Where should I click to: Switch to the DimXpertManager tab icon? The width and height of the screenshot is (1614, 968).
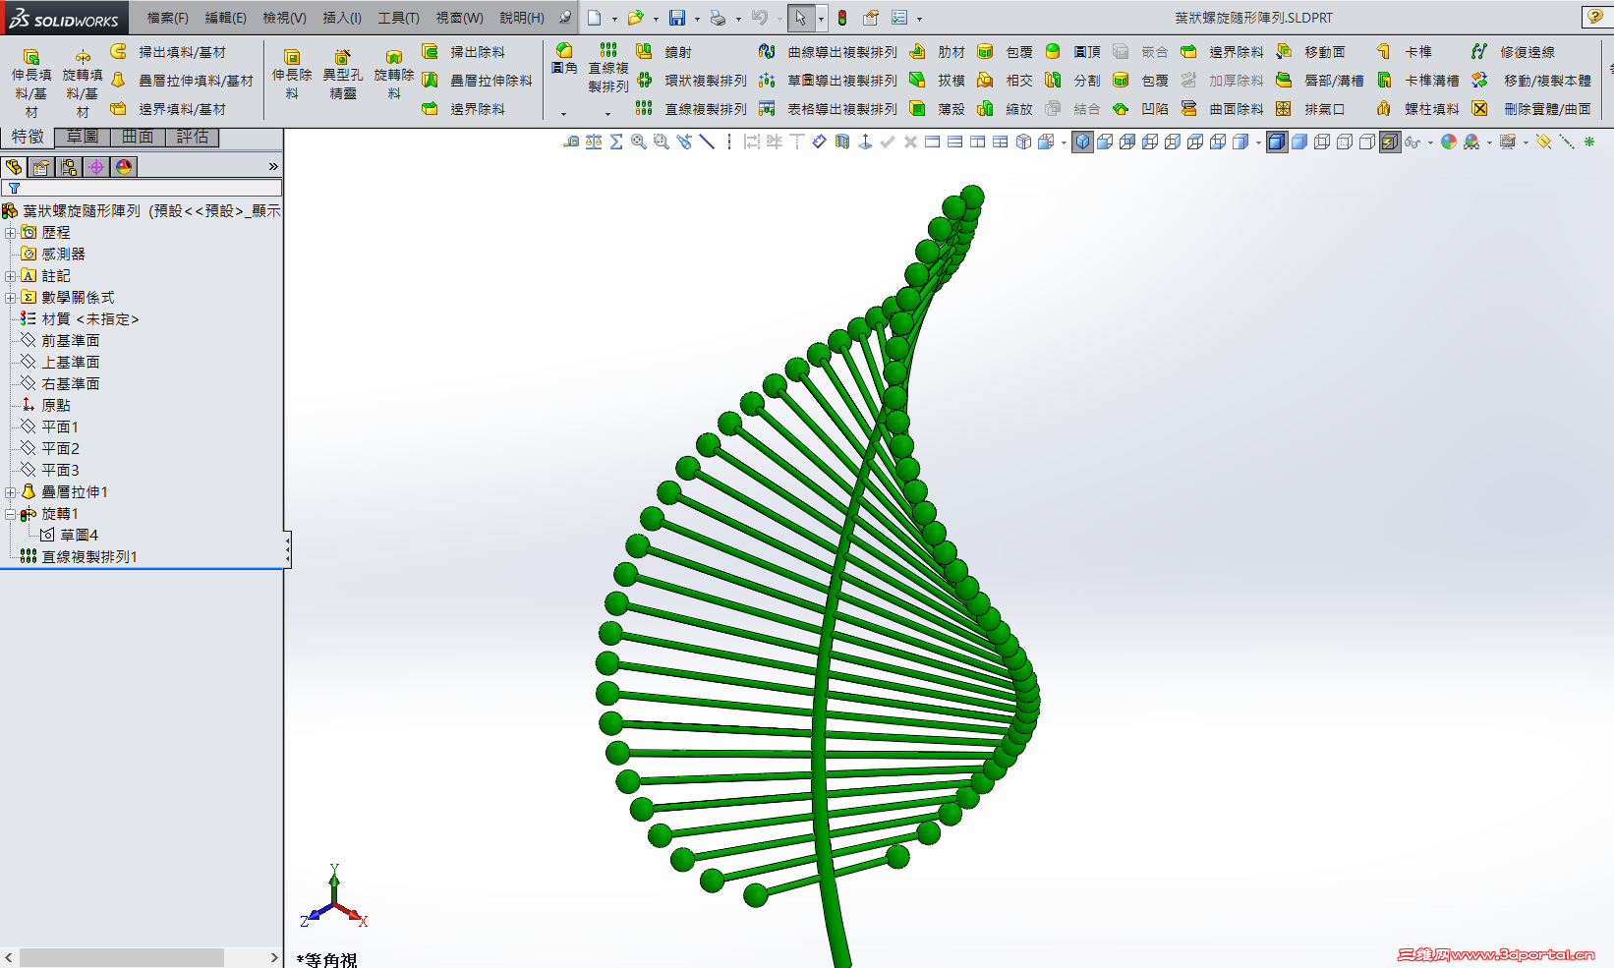click(x=96, y=167)
